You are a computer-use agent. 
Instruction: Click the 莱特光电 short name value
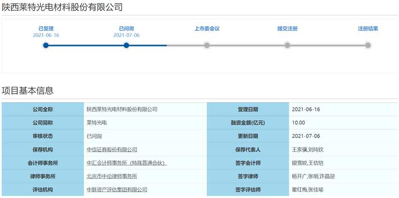pos(96,122)
